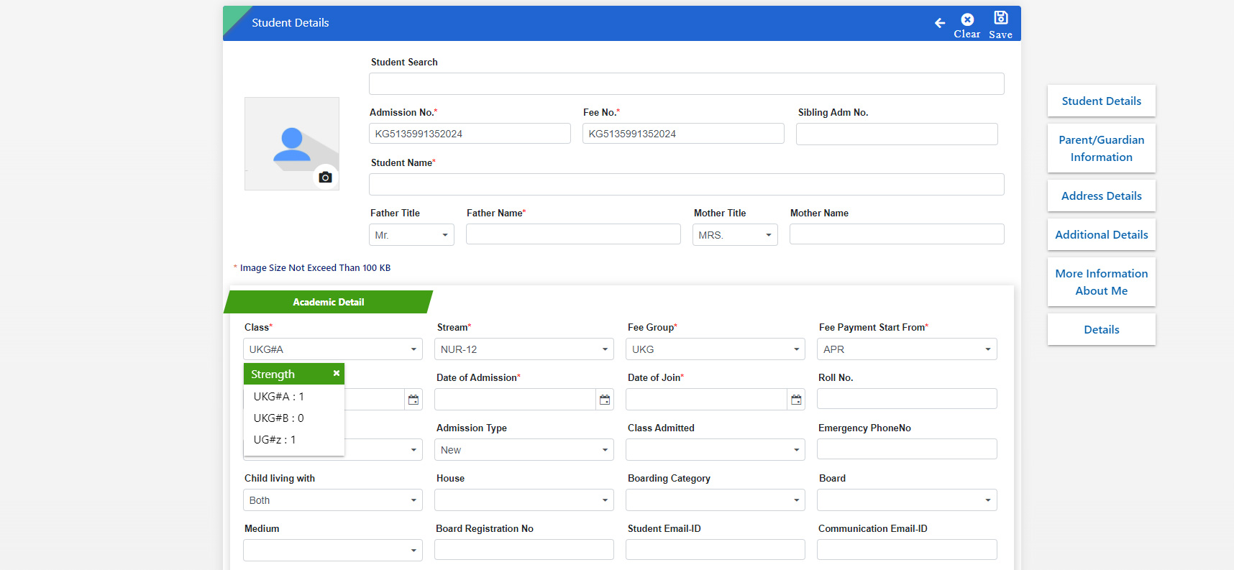
Task: Open More Information About Me section
Action: point(1102,282)
